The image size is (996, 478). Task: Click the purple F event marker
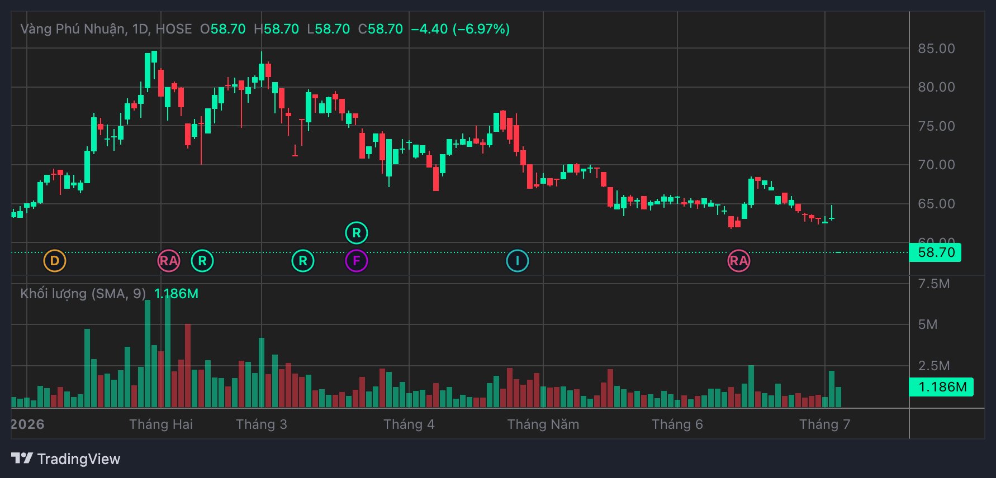357,261
